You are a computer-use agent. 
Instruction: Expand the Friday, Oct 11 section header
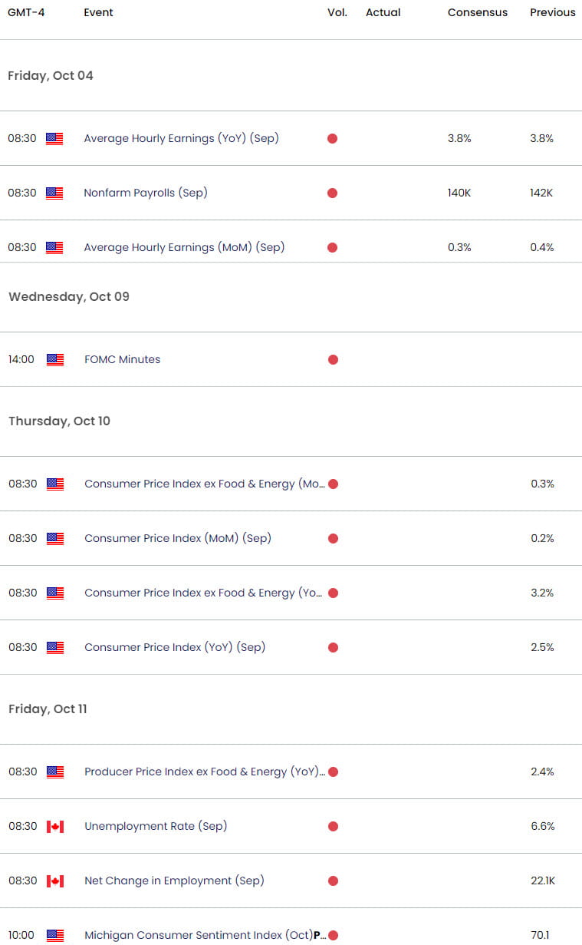48,709
